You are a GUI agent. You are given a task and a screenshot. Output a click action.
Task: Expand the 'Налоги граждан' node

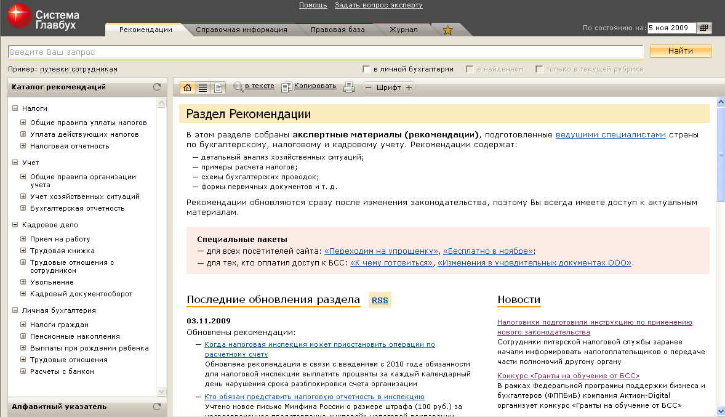click(23, 324)
